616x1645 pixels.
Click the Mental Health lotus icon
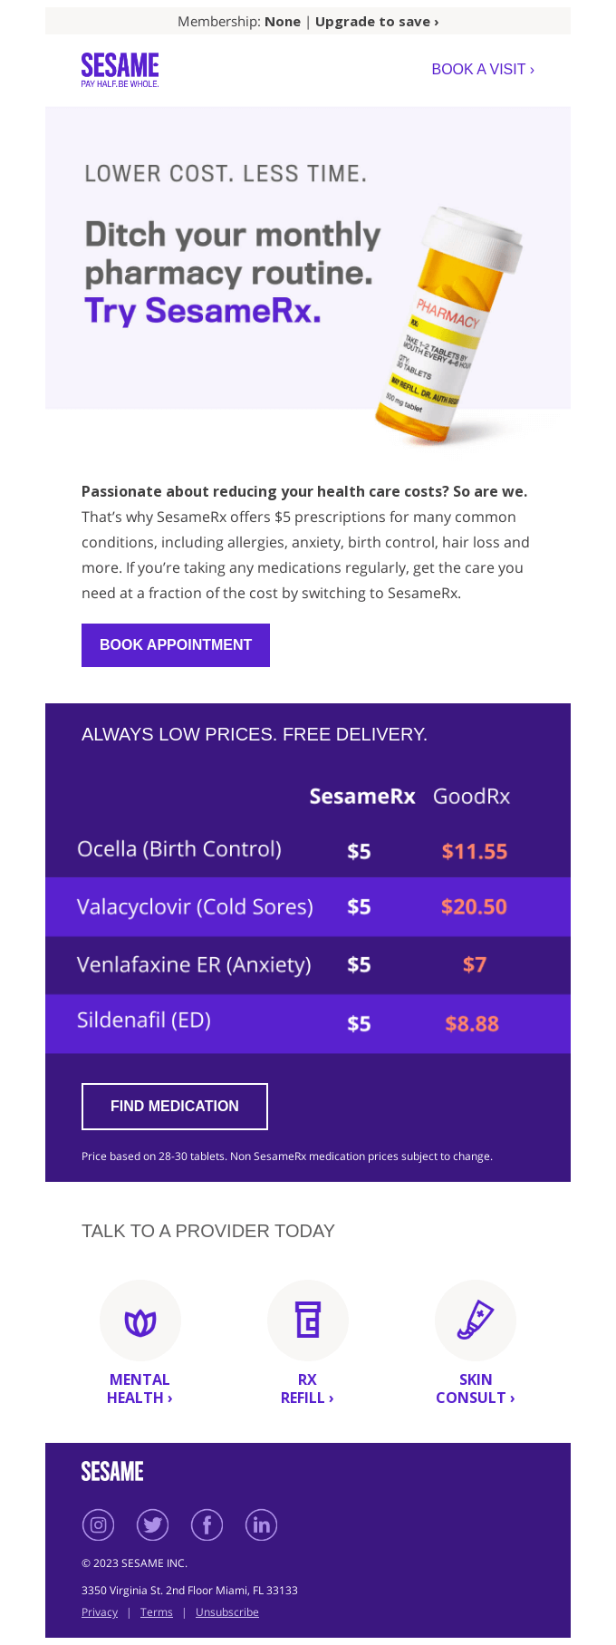click(140, 1321)
